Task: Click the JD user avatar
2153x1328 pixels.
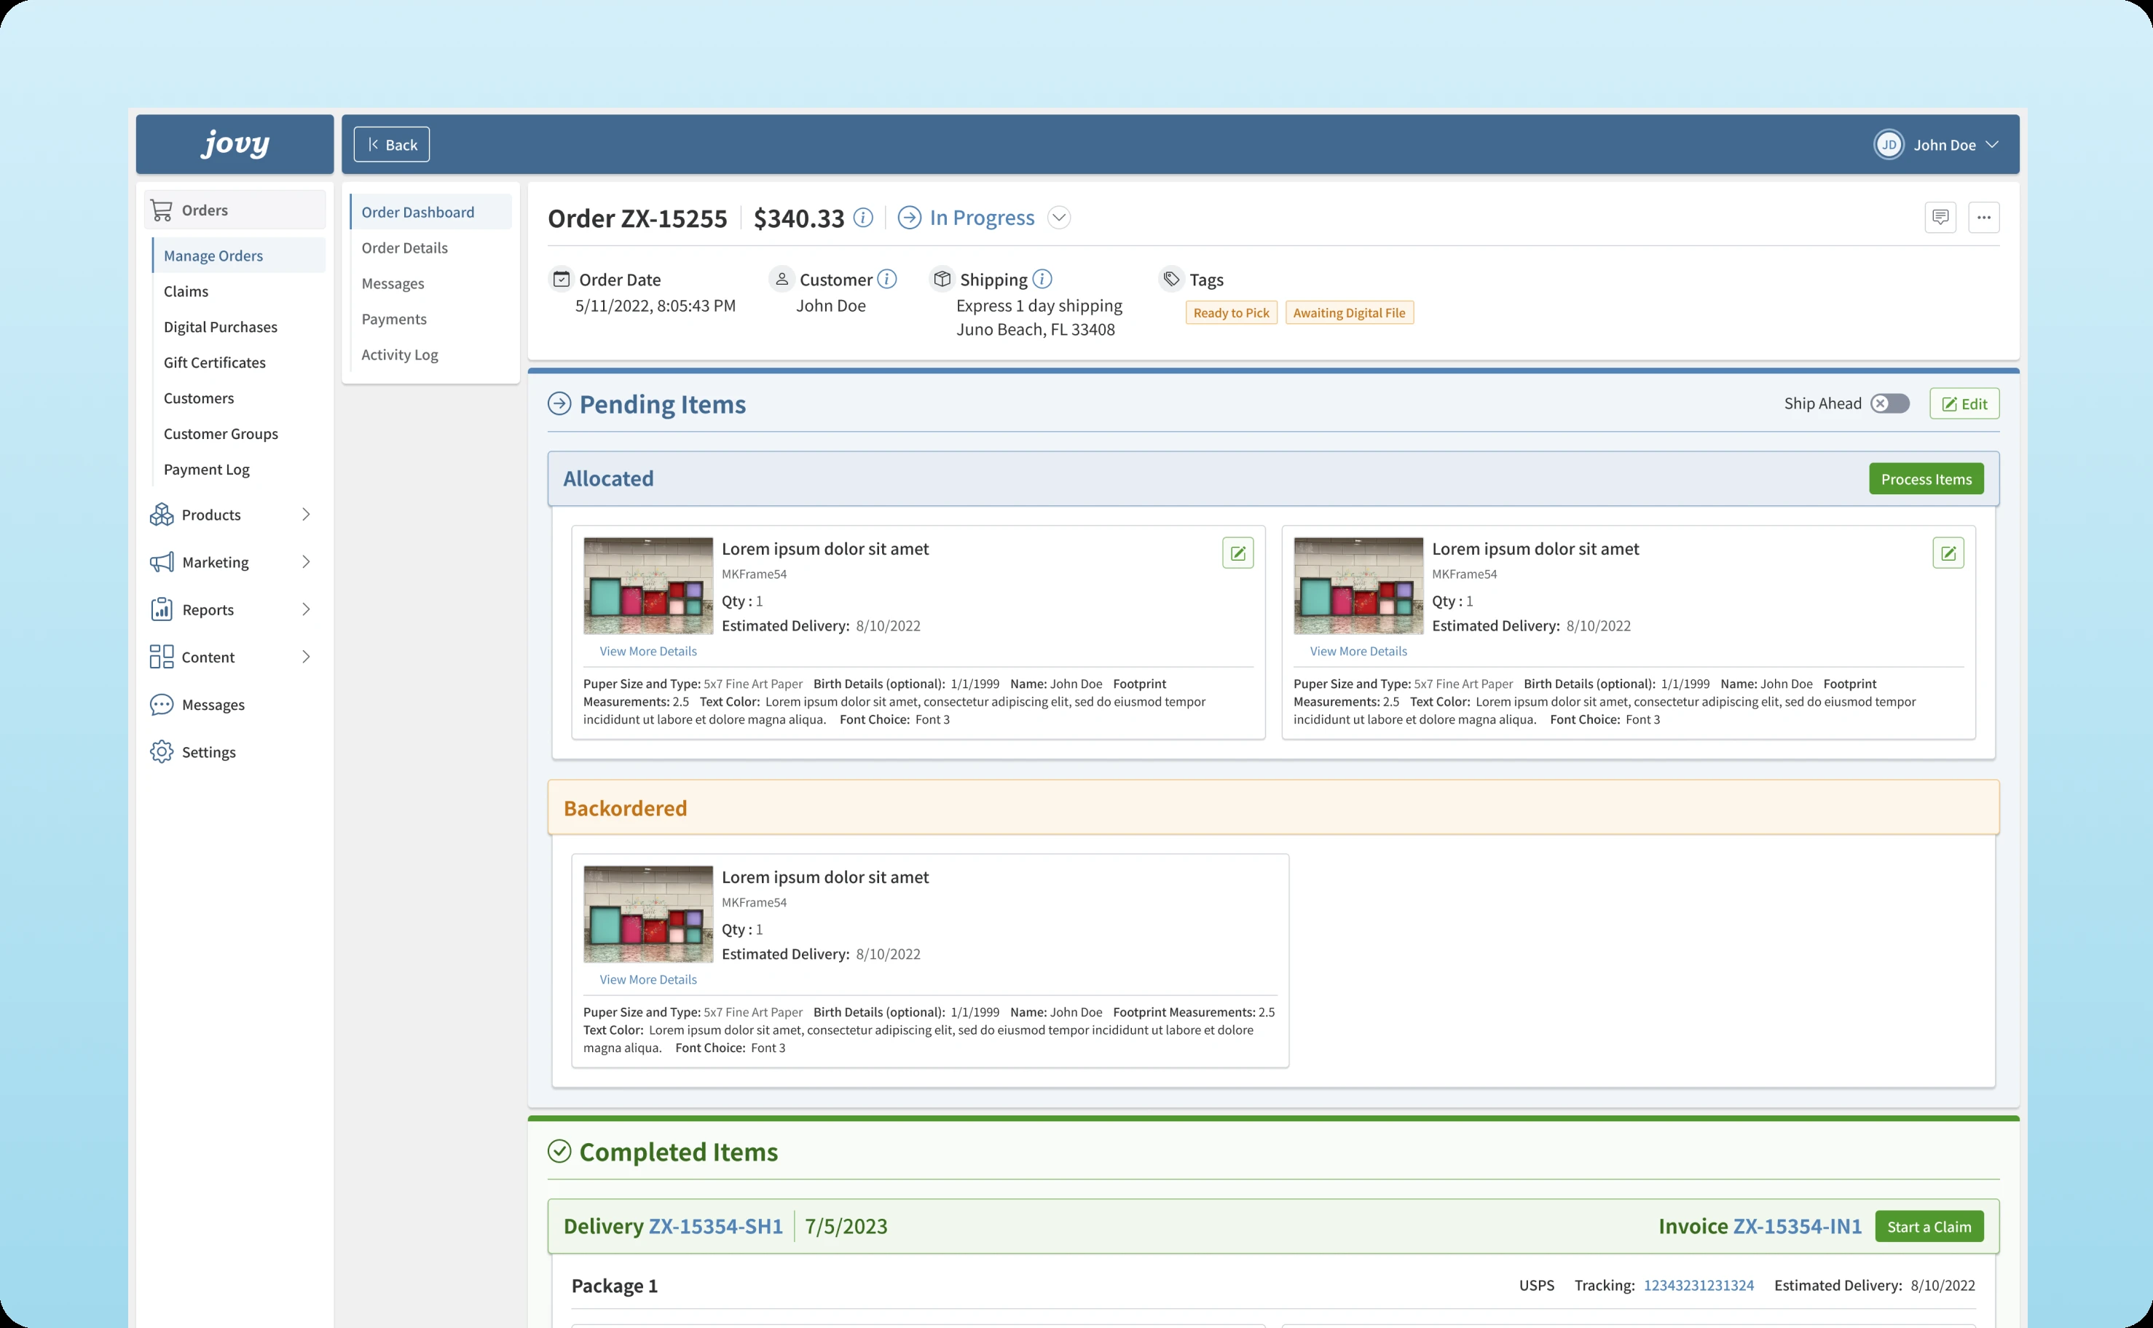Action: point(1888,145)
